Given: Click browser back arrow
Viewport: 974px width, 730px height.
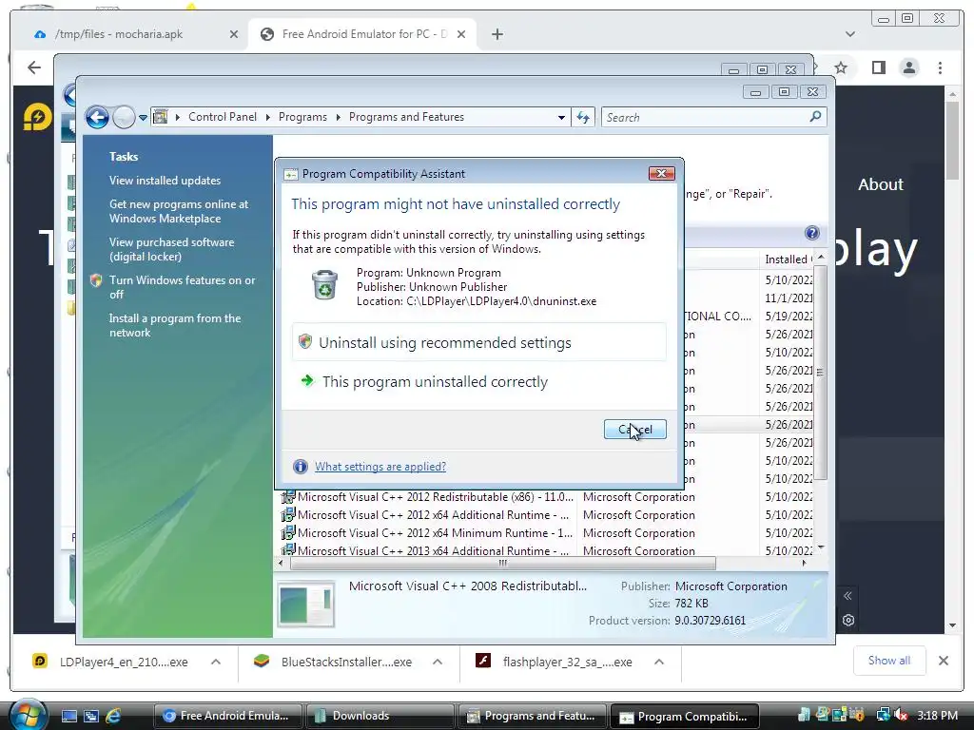Looking at the screenshot, I should (34, 67).
